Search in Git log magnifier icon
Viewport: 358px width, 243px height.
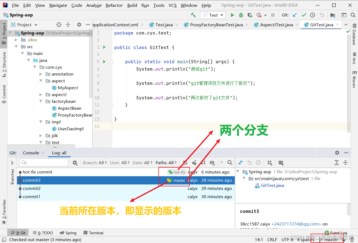click(230, 163)
